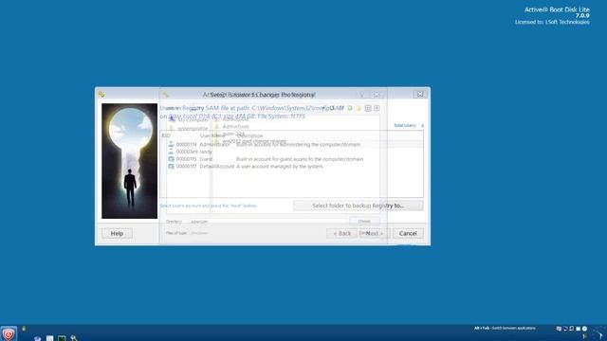Select the Administrator user account row
This screenshot has width=607, height=341.
292,144
